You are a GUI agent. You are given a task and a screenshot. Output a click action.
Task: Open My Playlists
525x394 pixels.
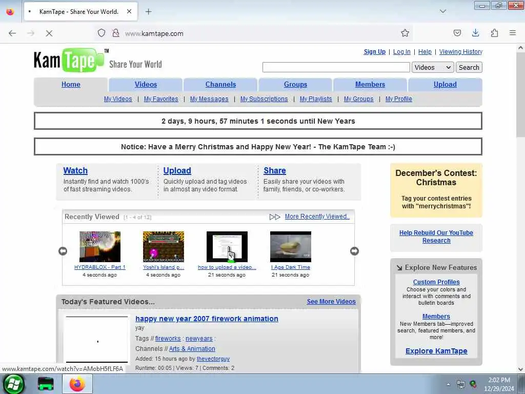(316, 99)
